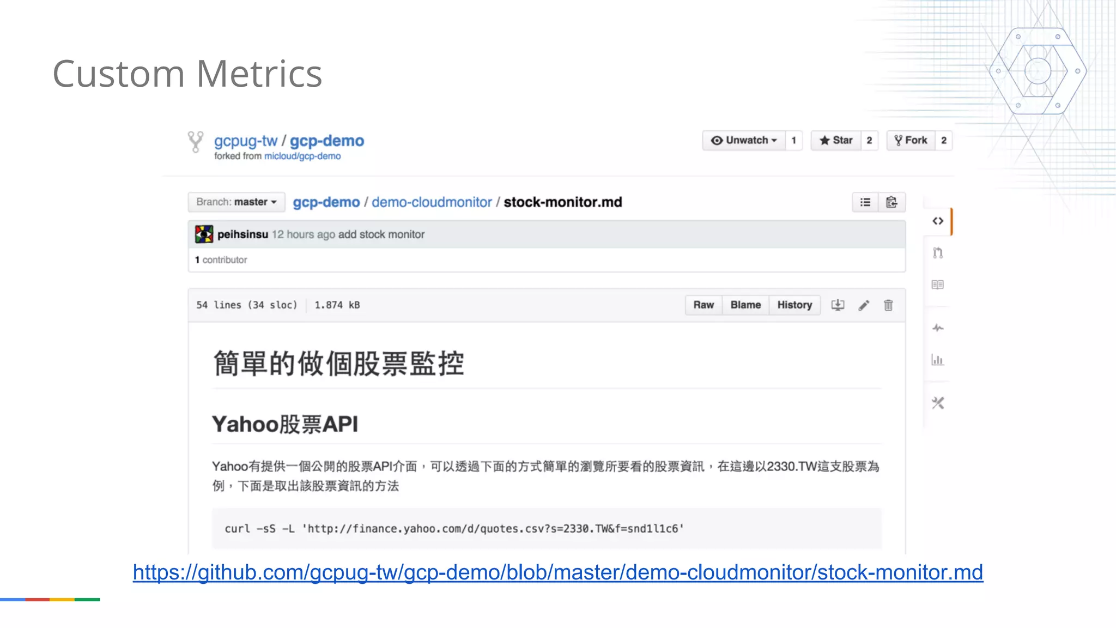
Task: Click the Yahoo股票API heading
Action: 285,424
